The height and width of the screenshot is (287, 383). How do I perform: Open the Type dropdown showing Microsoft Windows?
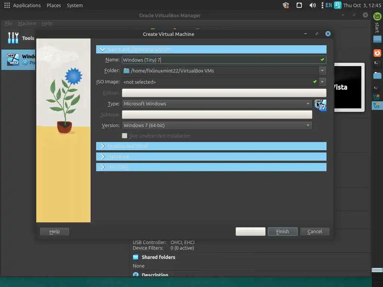217,104
